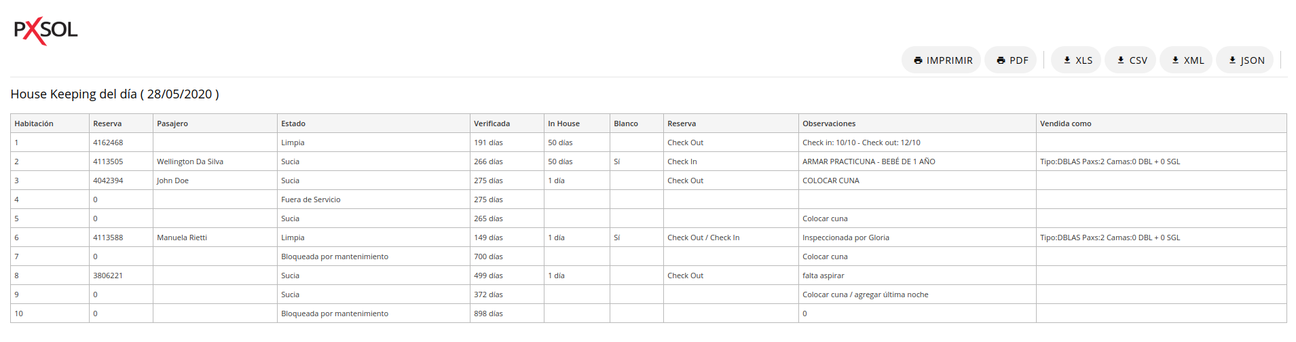Sort by the Habitación column header
1296x342 pixels.
[x=34, y=123]
